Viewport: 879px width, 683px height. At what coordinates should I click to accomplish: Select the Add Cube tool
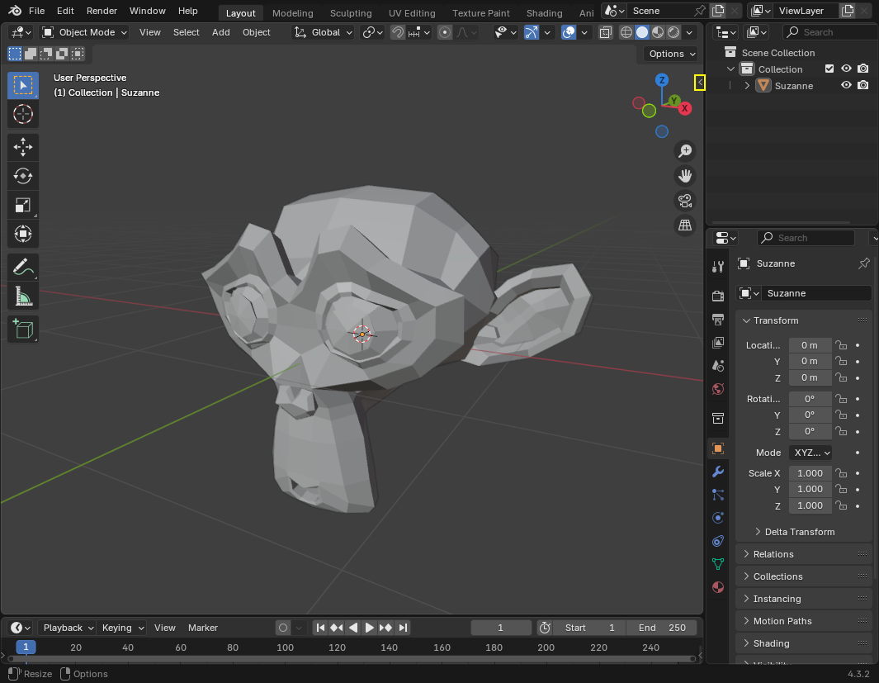coord(23,329)
